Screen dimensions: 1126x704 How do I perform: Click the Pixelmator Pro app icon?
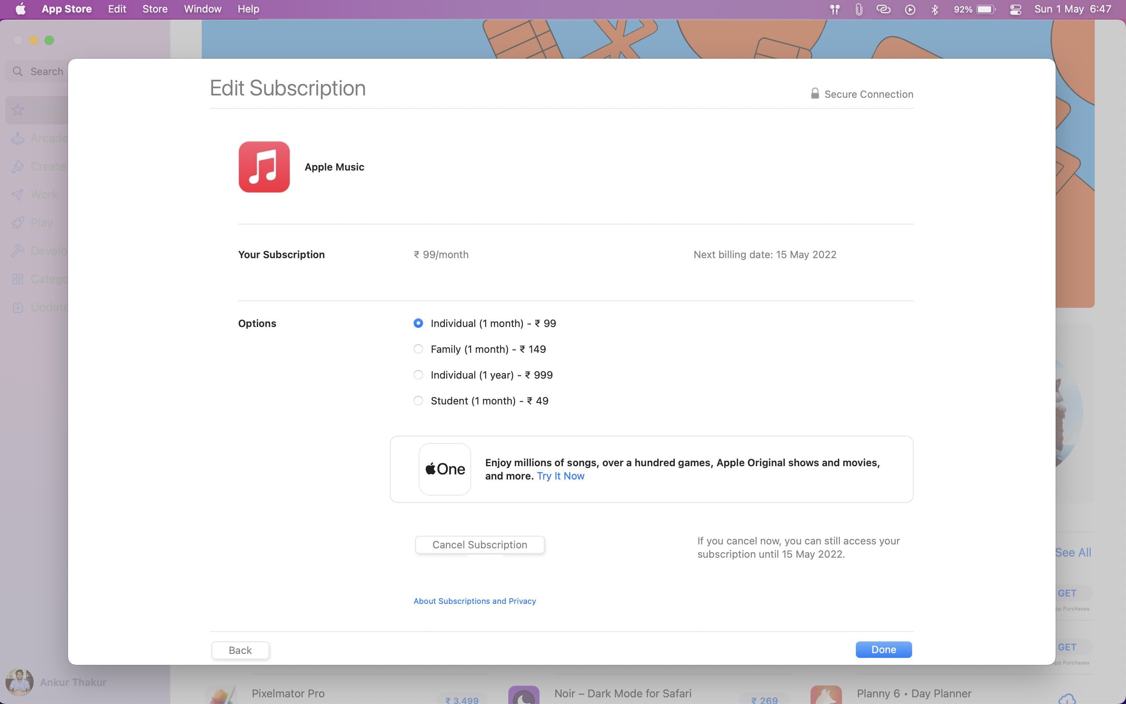tap(221, 695)
